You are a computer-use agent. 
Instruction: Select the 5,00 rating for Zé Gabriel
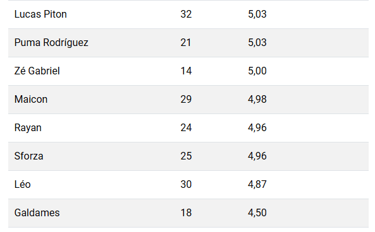[x=257, y=71]
